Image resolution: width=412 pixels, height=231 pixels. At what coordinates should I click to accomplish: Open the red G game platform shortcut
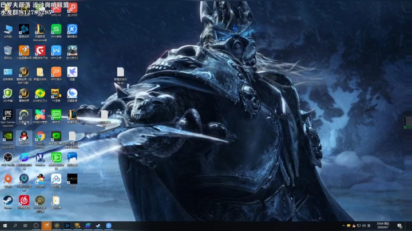40,52
